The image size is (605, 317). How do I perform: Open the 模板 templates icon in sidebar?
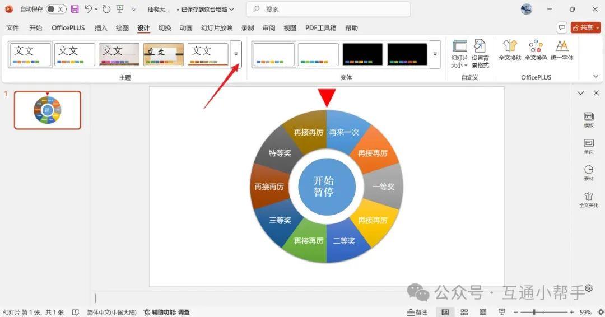pyautogui.click(x=589, y=120)
